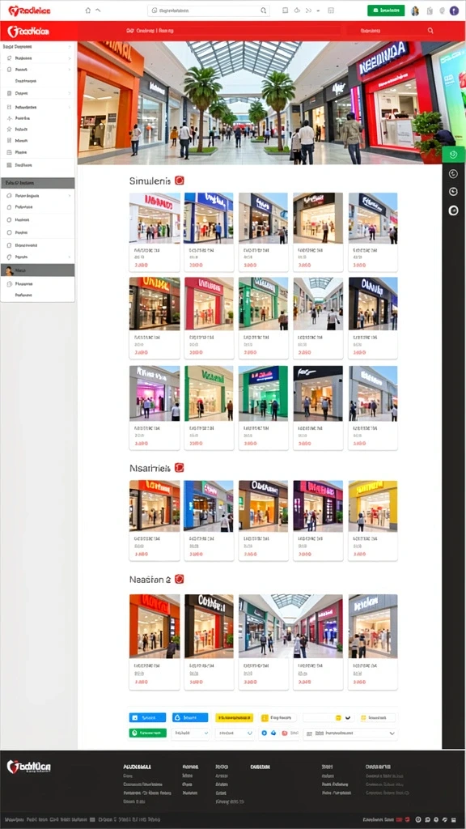Viewport: 466px width, 829px height.
Task: Click the red badge beside the third section heading
Action: pos(179,579)
